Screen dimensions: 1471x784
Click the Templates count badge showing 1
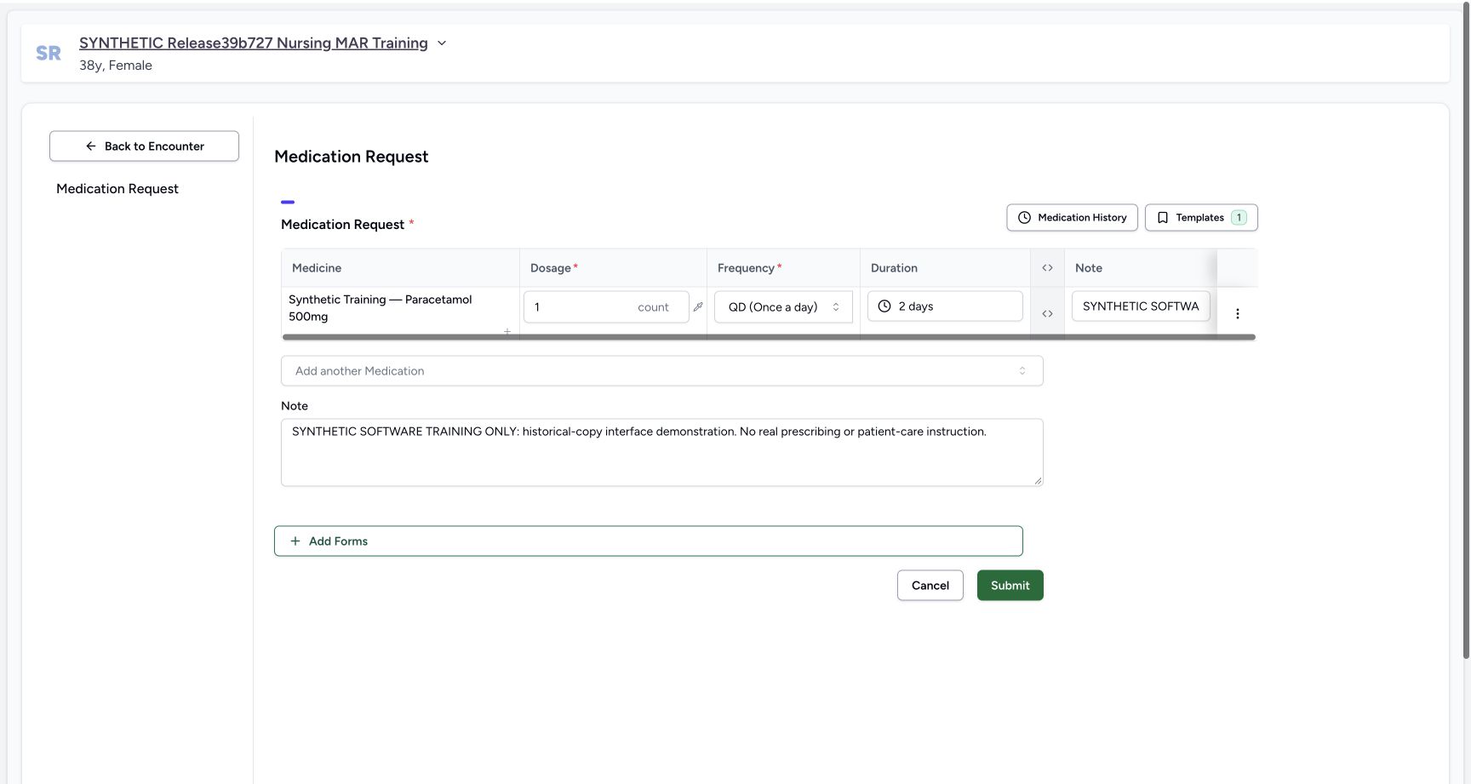(1239, 218)
